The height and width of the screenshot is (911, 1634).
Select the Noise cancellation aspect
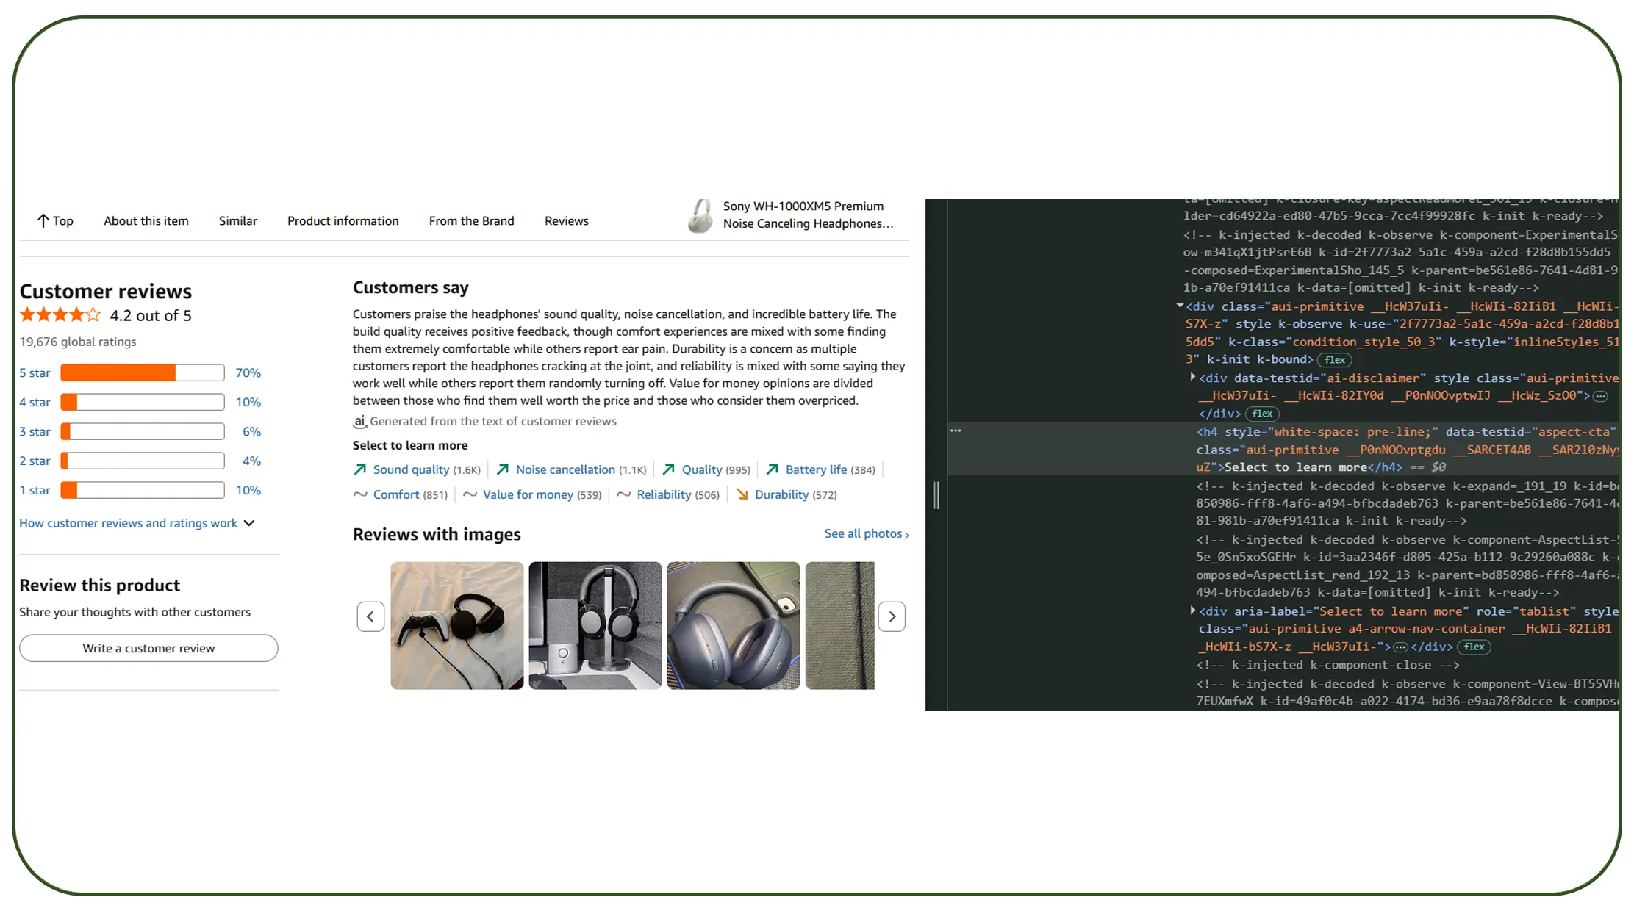[565, 469]
